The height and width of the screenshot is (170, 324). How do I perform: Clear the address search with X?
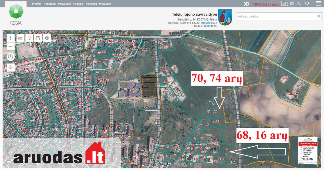tap(319, 16)
